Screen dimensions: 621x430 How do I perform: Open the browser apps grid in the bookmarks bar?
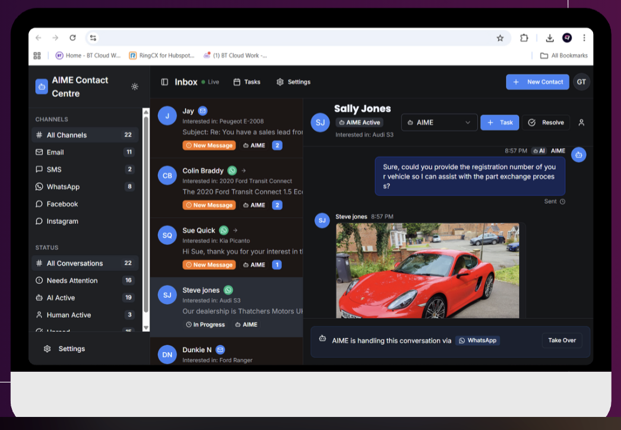pos(37,56)
